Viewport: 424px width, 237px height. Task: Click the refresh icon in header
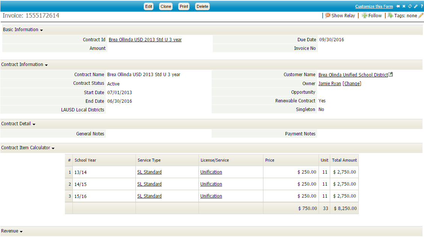[410, 6]
